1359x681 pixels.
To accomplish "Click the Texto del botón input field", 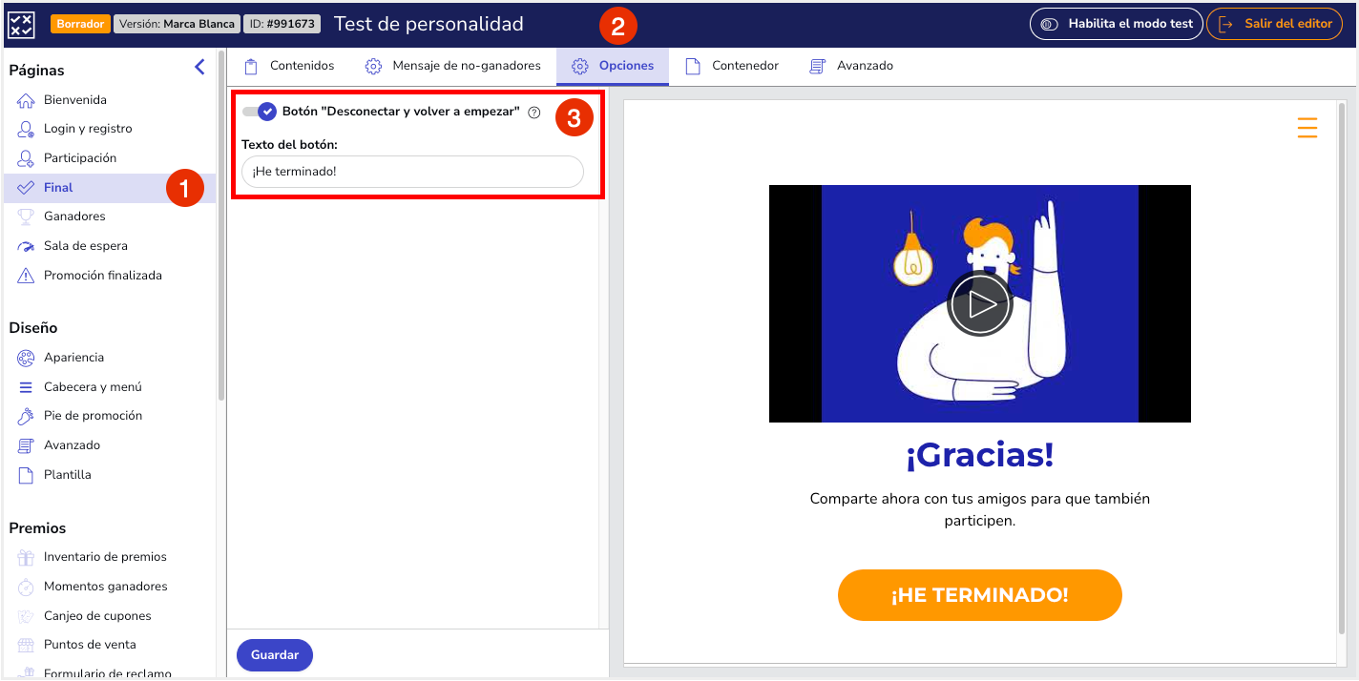I will [x=412, y=172].
